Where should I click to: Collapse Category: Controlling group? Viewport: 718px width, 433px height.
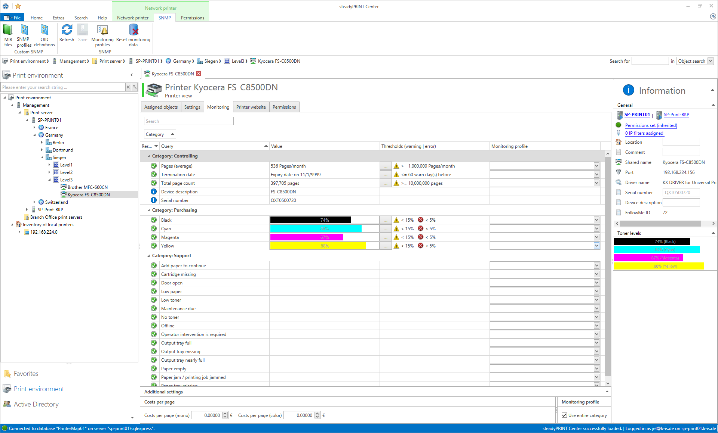148,156
